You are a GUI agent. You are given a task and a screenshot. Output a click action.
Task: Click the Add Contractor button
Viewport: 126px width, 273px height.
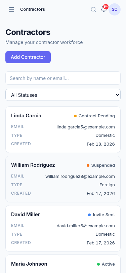(x=28, y=57)
